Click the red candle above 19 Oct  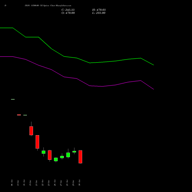31,131
